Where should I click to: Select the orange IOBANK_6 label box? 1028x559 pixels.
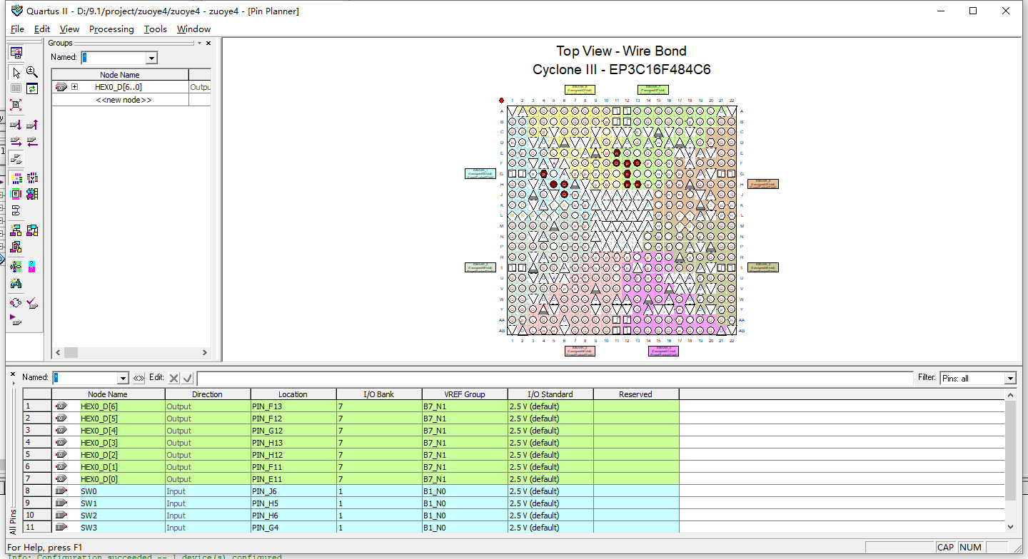(x=763, y=184)
